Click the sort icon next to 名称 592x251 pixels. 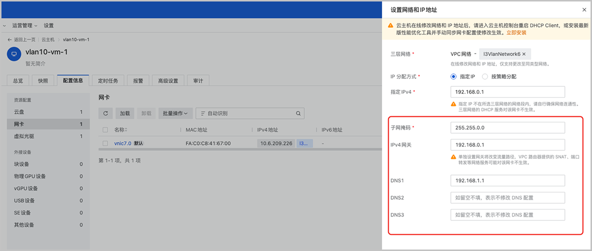126,130
